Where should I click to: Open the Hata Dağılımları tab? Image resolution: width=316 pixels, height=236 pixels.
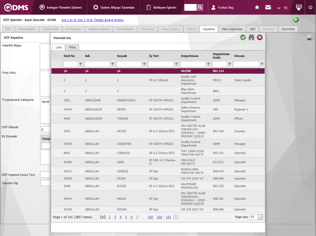(x=232, y=29)
